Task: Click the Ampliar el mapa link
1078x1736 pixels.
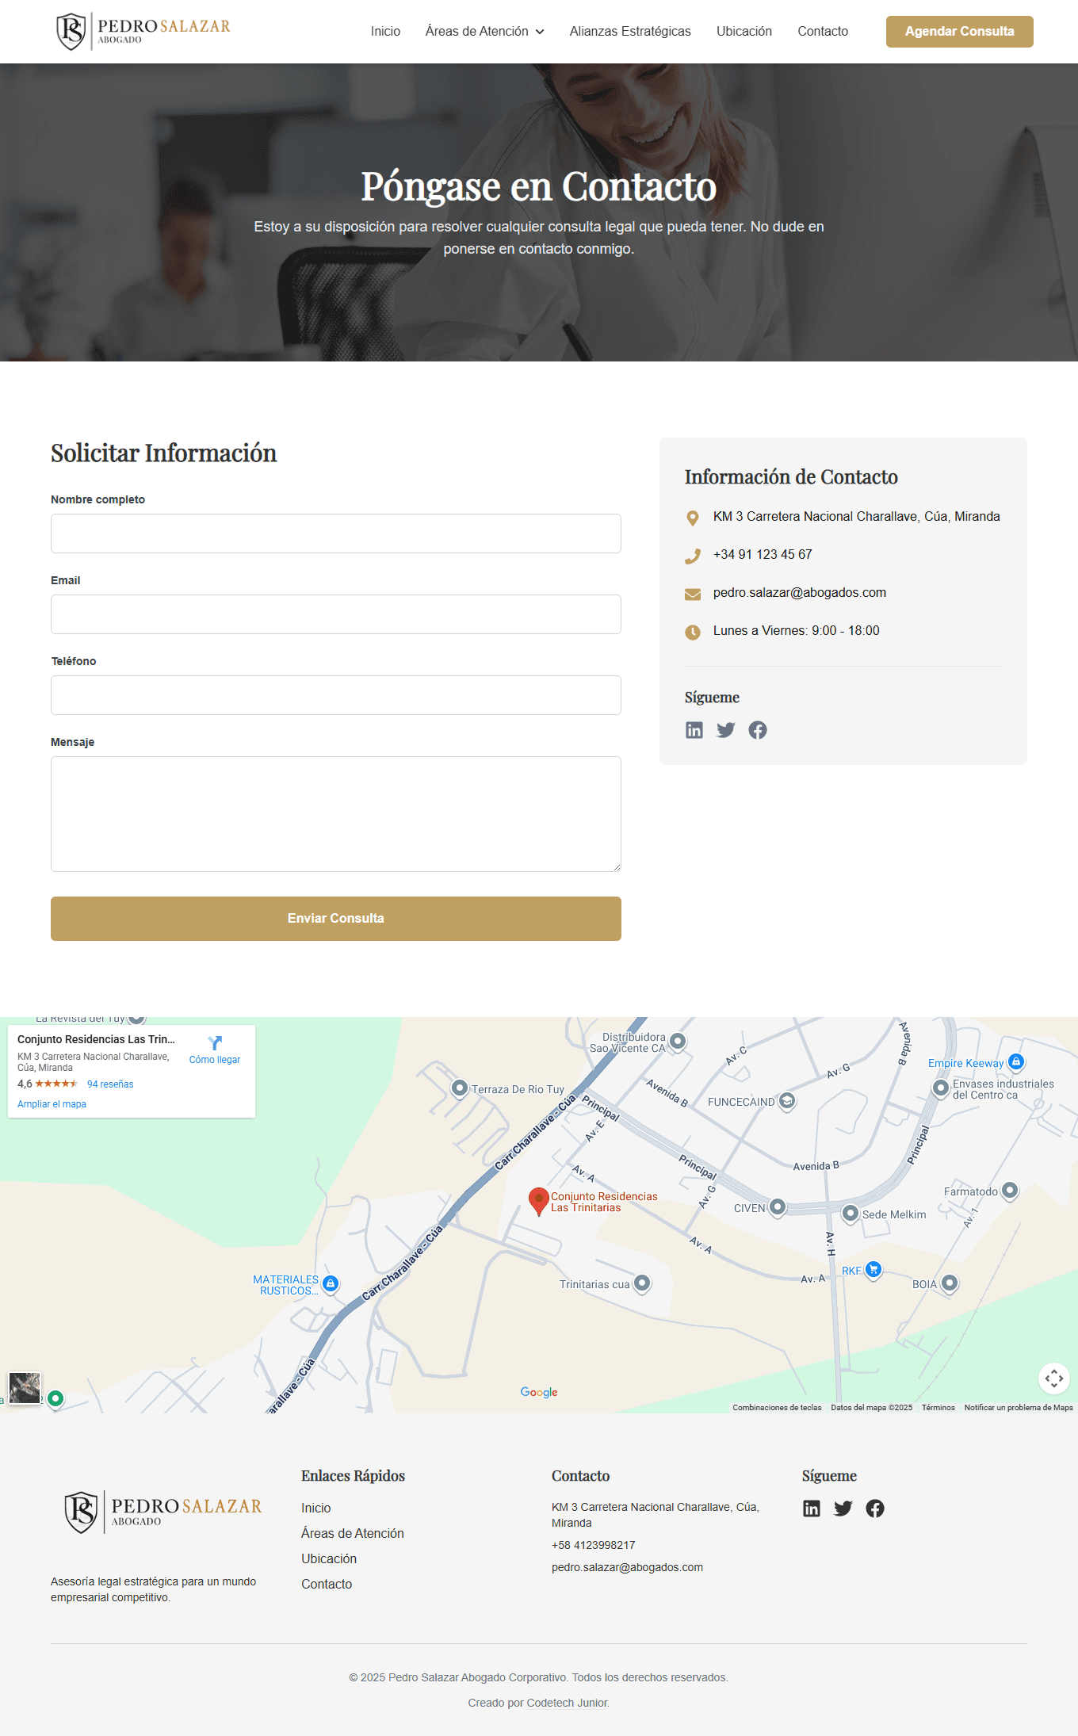Action: [52, 1104]
